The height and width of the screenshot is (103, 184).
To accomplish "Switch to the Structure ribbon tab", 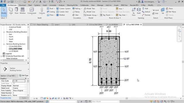I will pyautogui.click(x=22, y=5).
